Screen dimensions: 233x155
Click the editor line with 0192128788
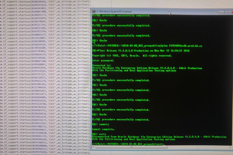click(45, 104)
